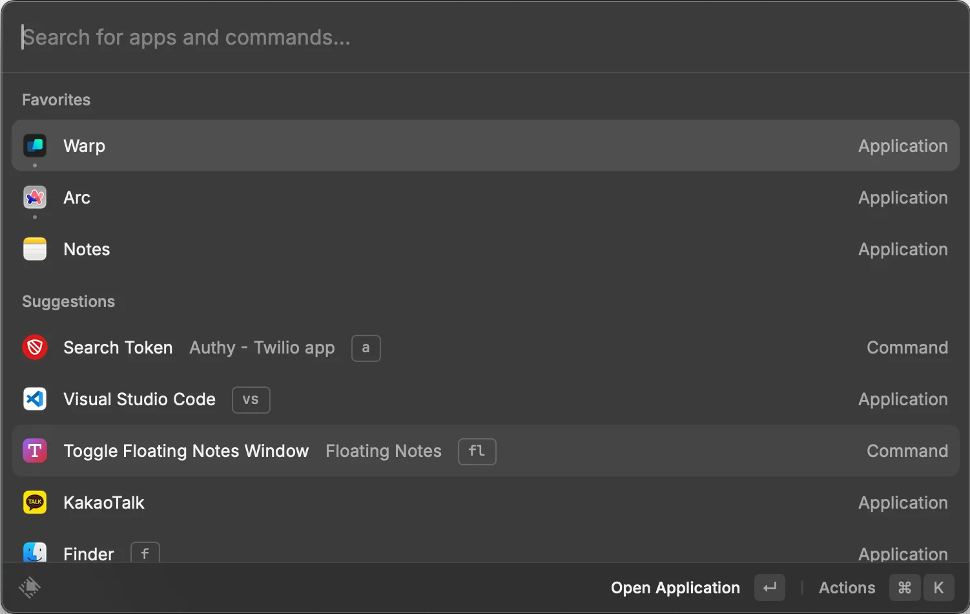Click the yellow KakaoTalk icon
This screenshot has height=614, width=970.
pyautogui.click(x=35, y=503)
